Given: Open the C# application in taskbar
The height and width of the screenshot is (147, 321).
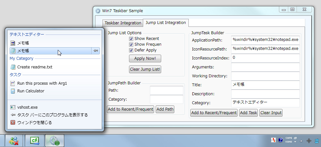Looking at the screenshot, I should (35, 141).
